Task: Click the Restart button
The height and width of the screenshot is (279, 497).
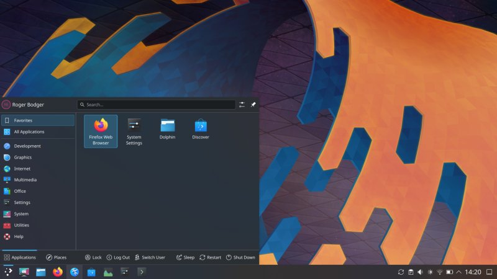Action: 210,257
